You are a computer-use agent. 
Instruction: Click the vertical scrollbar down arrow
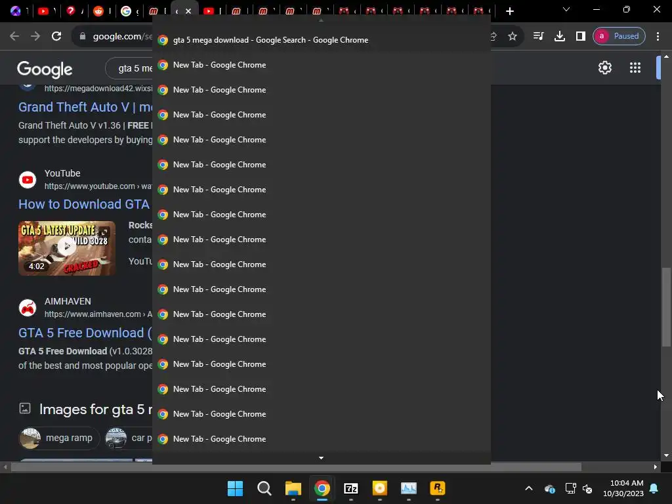coord(666,455)
